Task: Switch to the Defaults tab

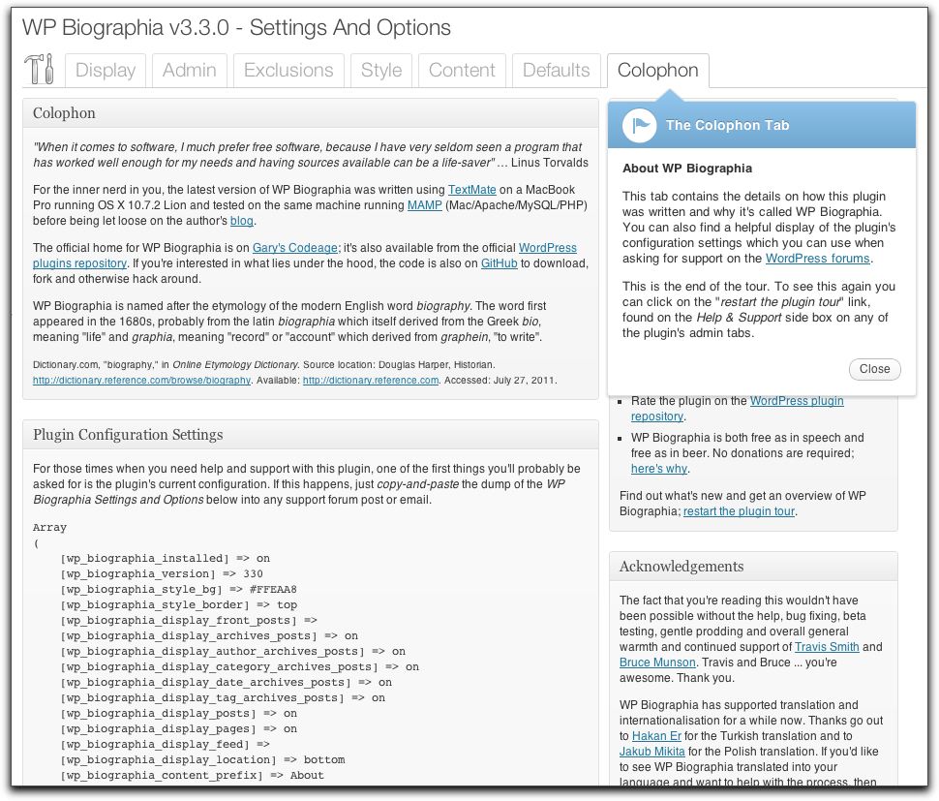Action: coord(556,71)
